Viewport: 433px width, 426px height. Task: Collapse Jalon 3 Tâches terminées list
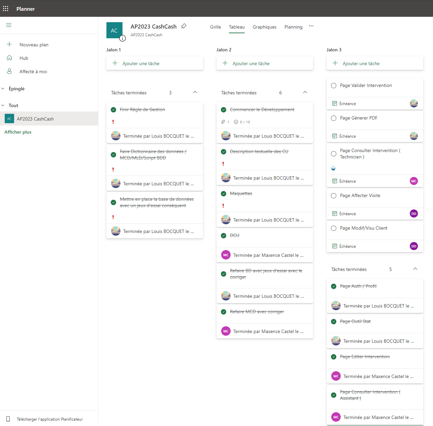click(x=415, y=269)
